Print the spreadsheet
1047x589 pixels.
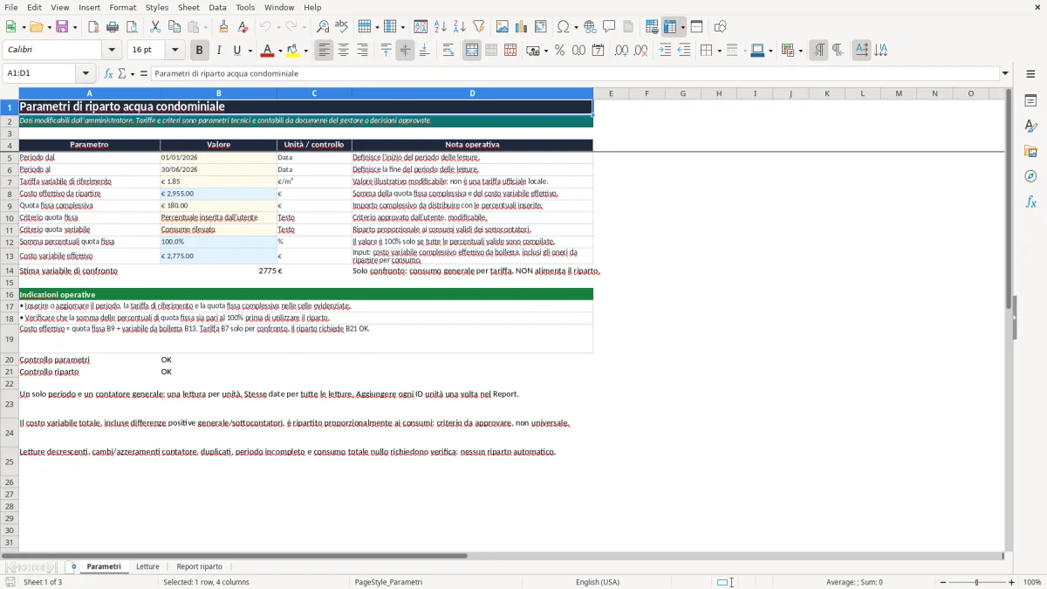point(113,27)
